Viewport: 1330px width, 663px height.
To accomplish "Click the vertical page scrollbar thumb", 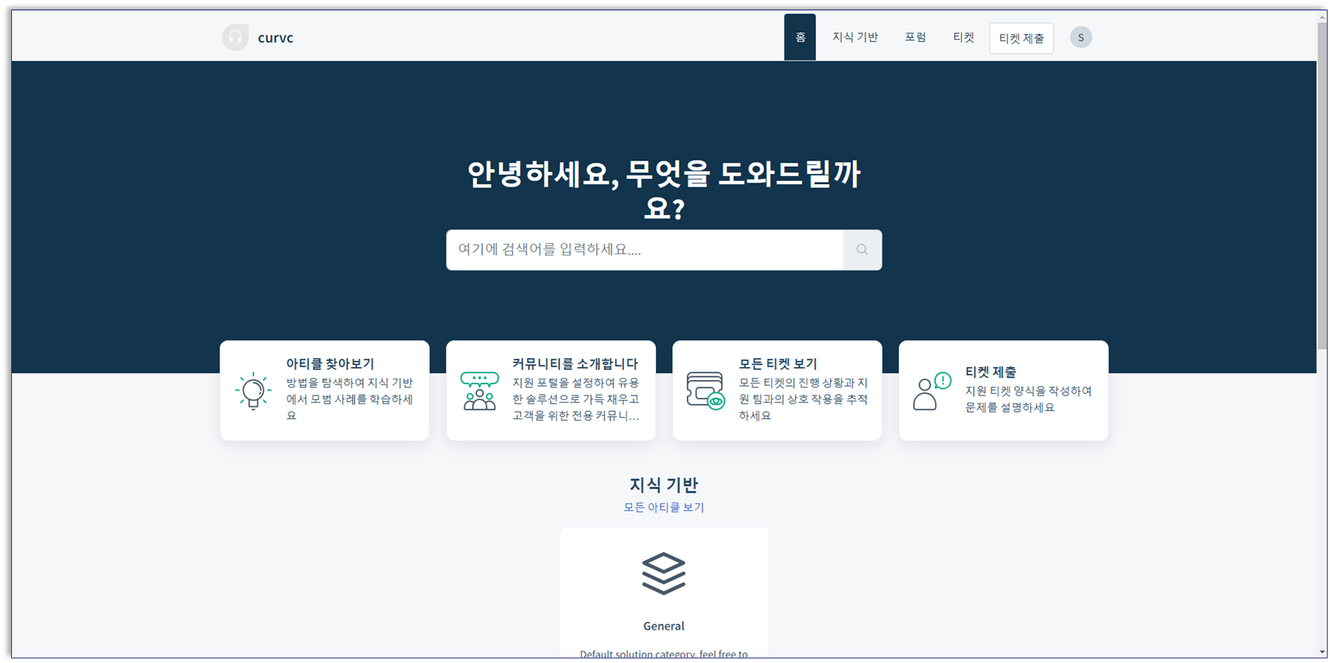I will point(1322,184).
